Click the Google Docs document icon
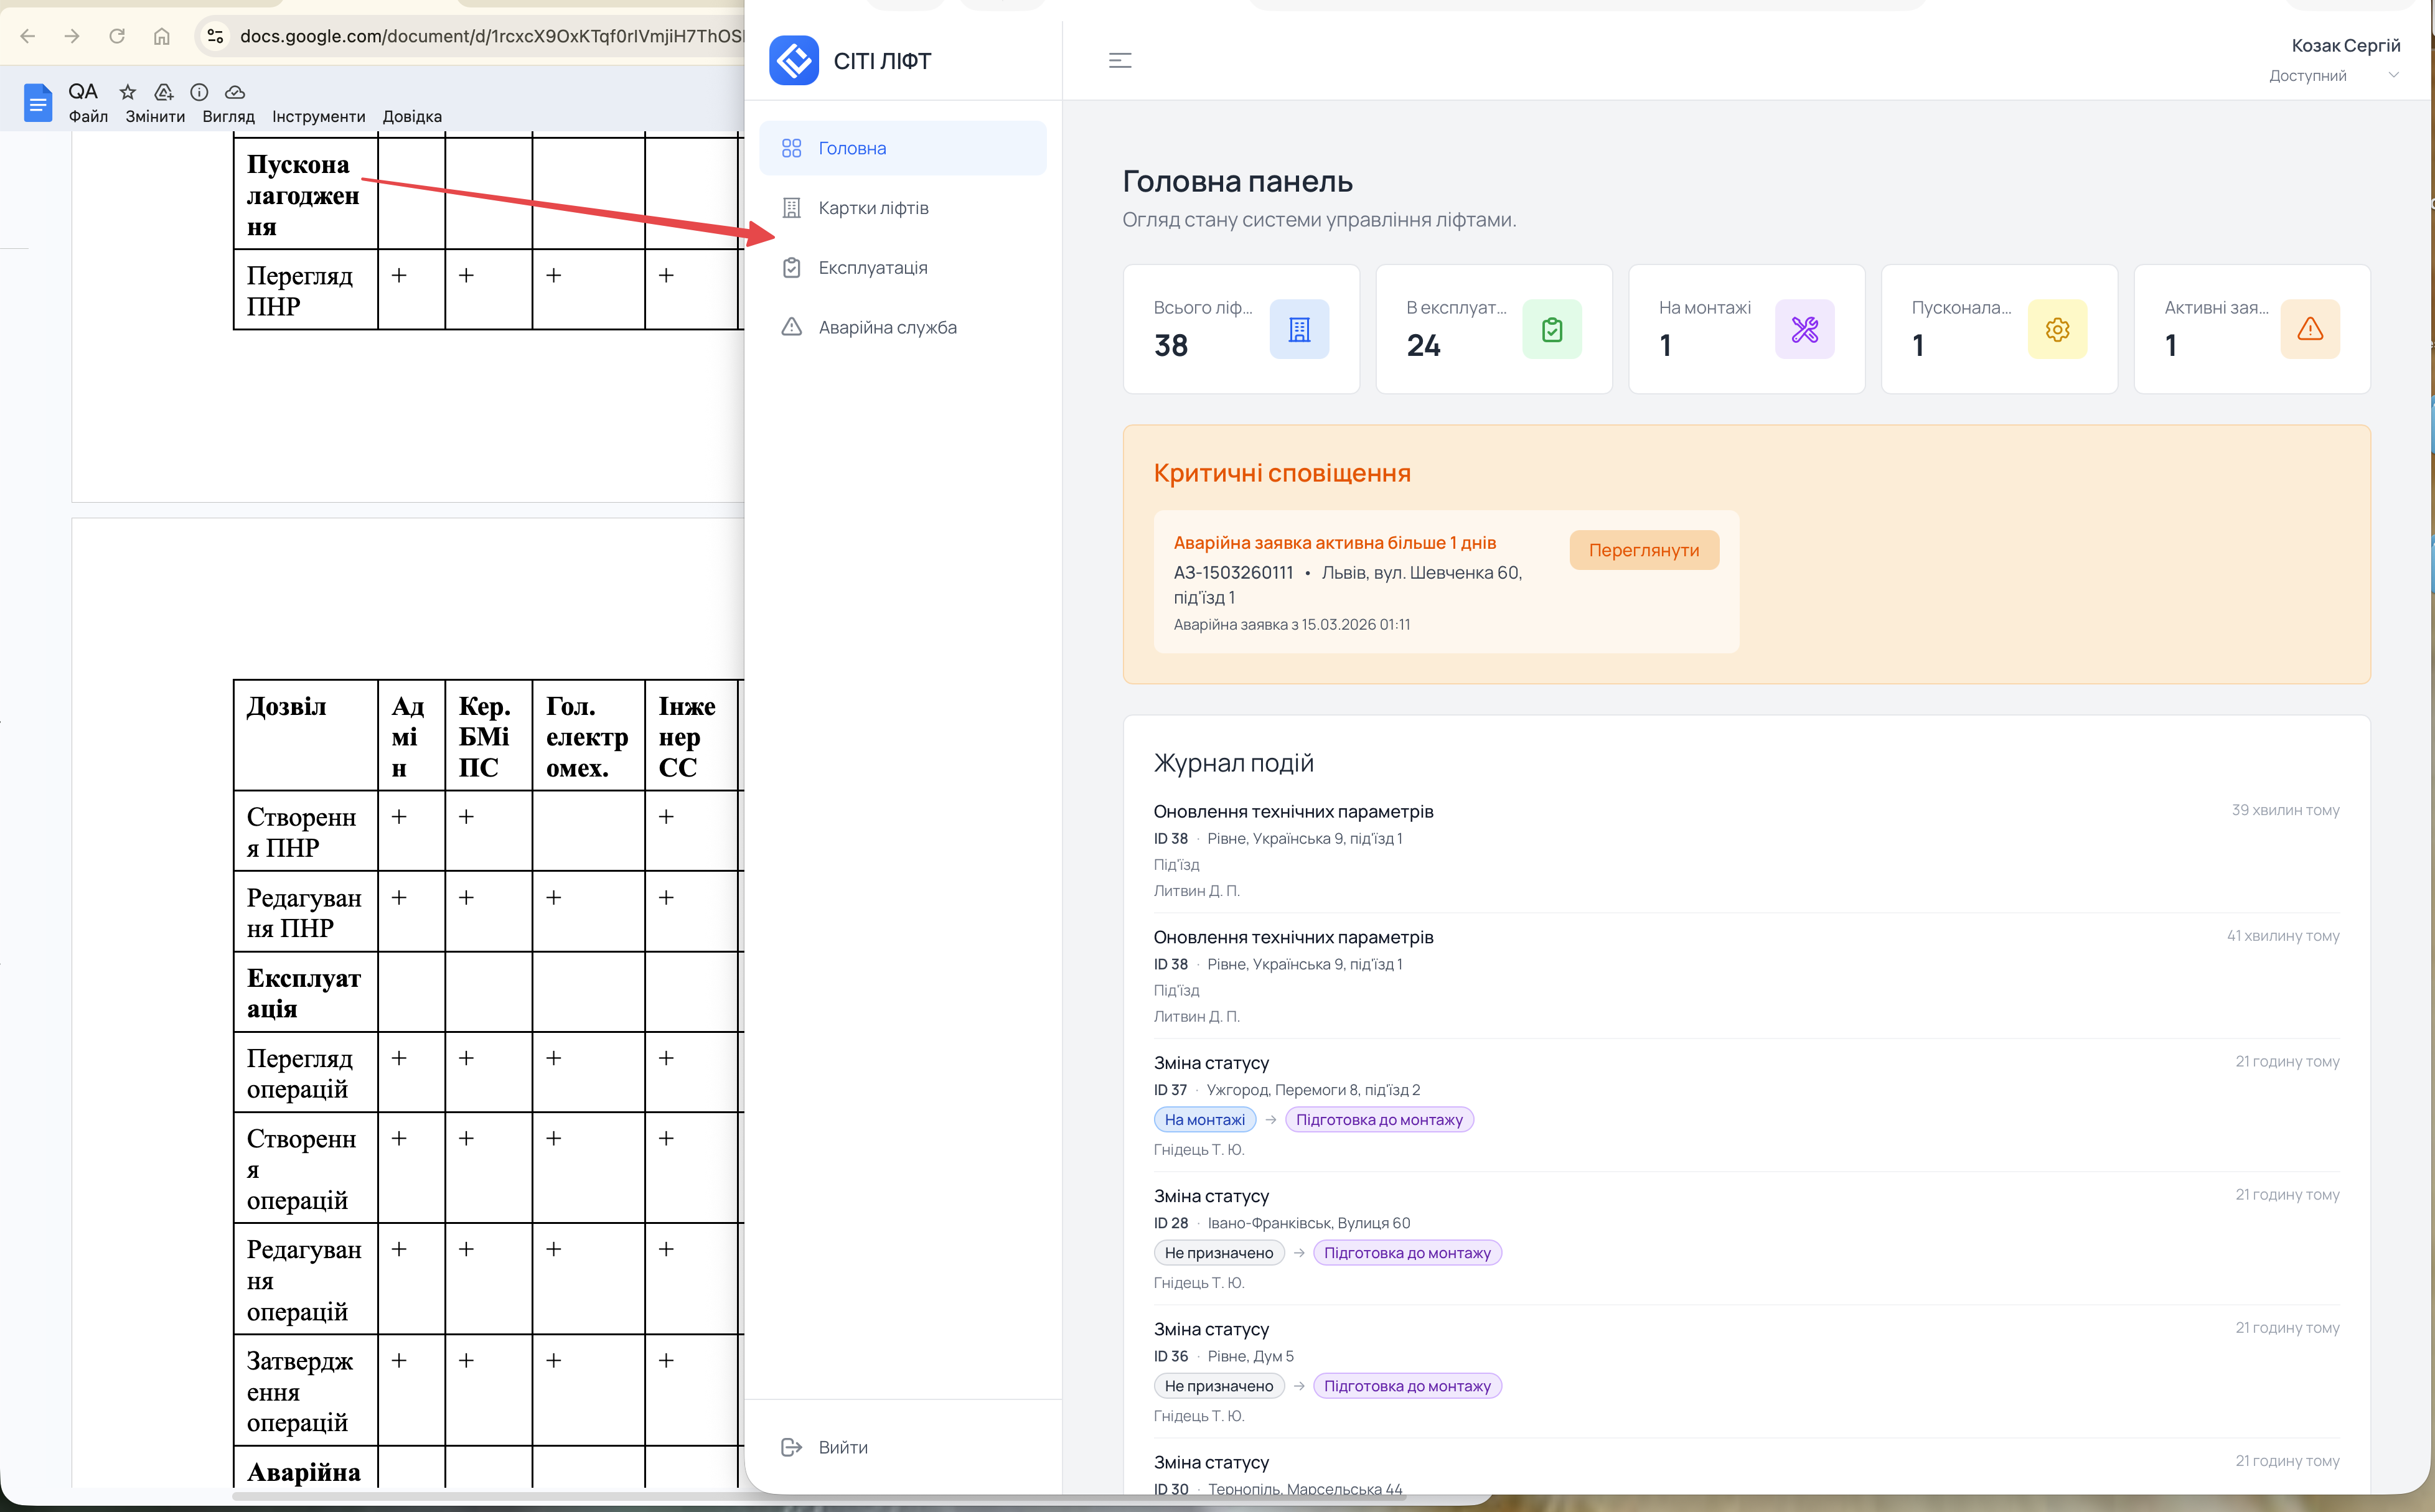Viewport: 2435px width, 1512px height. tap(38, 102)
